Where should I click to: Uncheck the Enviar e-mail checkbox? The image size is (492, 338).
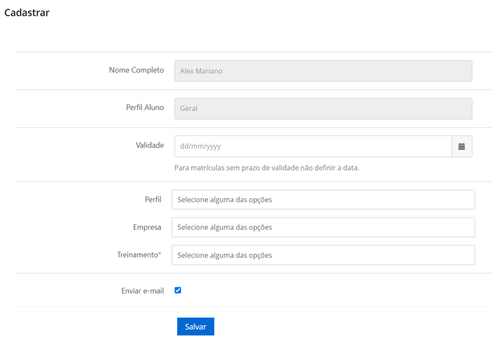pyautogui.click(x=178, y=290)
